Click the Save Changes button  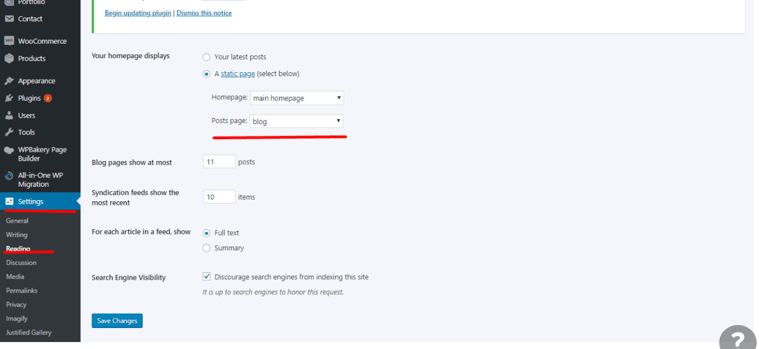(117, 320)
